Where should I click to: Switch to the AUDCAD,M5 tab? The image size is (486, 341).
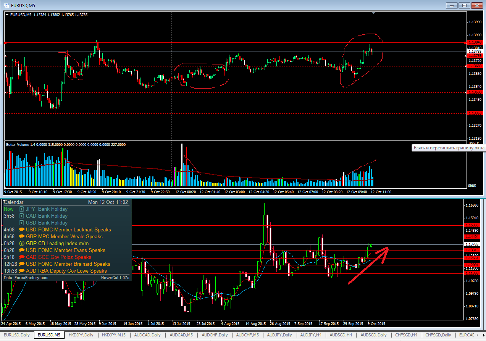tap(182, 335)
